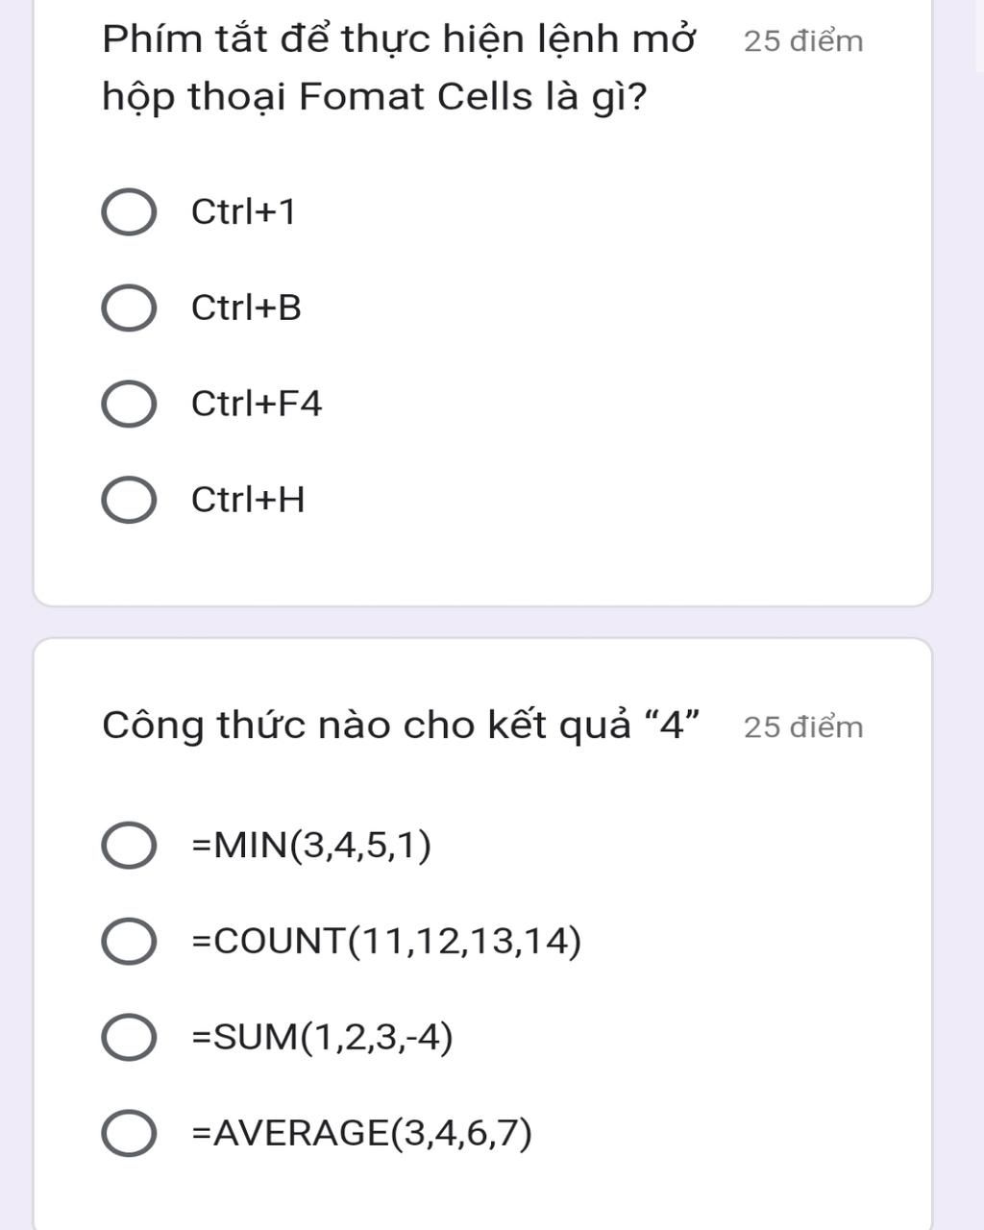Image resolution: width=984 pixels, height=1230 pixels.
Task: Click the "25 điểm" label of formula question
Action: [x=803, y=727]
